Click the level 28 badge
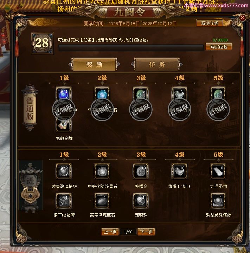Viewport: 250px width, 253px height. [x=42, y=43]
